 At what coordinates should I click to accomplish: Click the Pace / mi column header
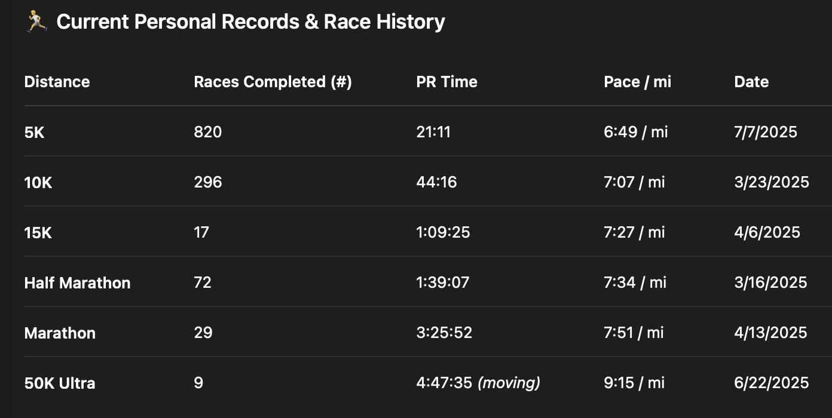pos(637,82)
